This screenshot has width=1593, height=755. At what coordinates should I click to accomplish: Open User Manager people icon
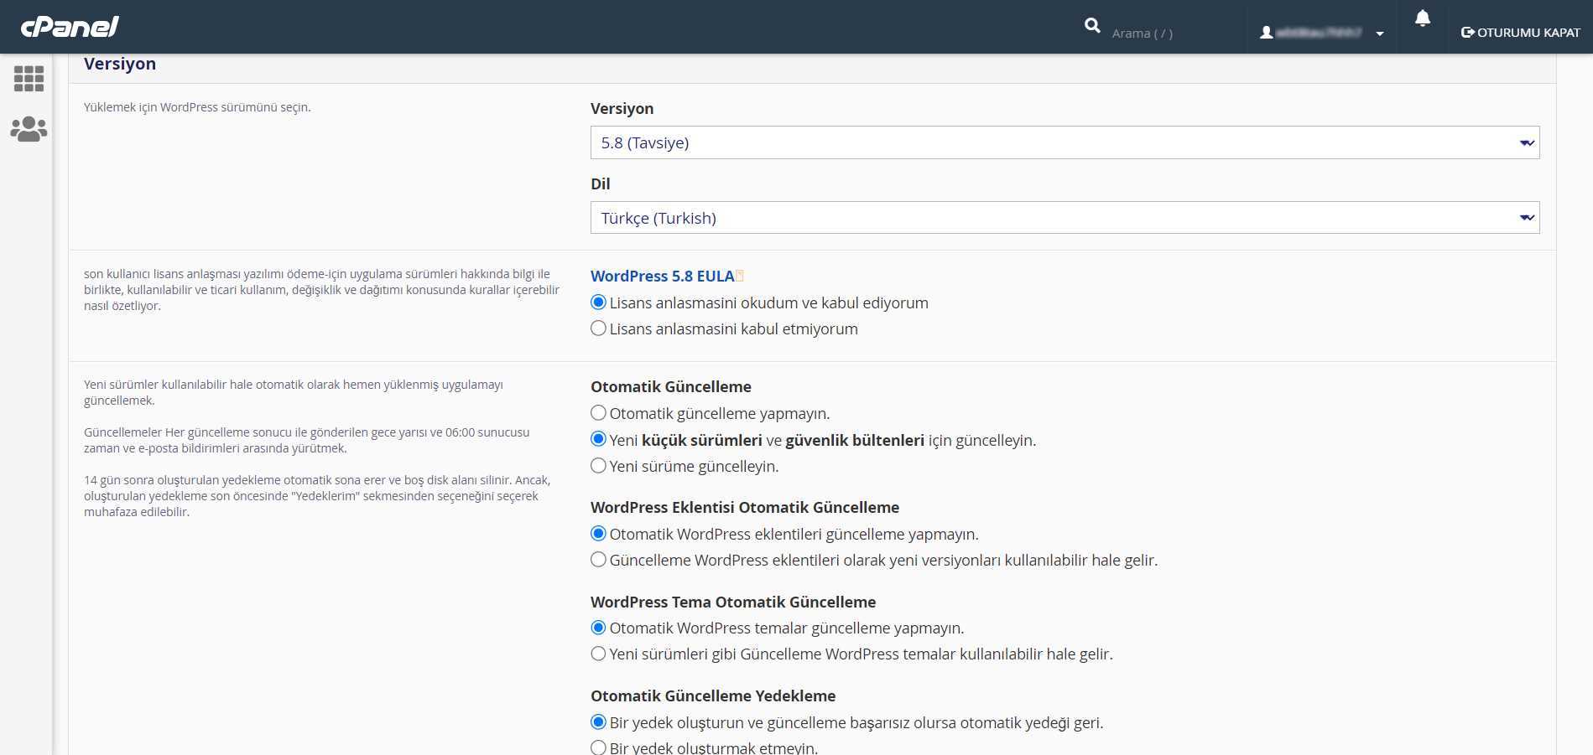(29, 129)
